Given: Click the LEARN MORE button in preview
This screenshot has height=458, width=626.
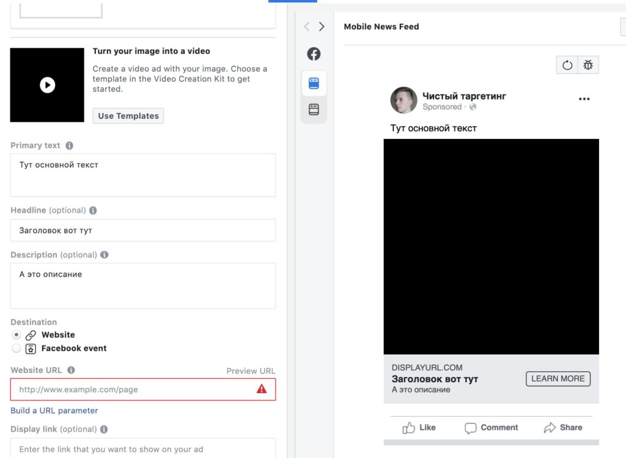Looking at the screenshot, I should pyautogui.click(x=558, y=379).
